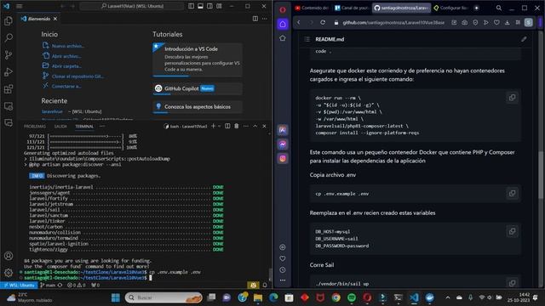Toggle the secondary side bar layout button

click(209, 6)
